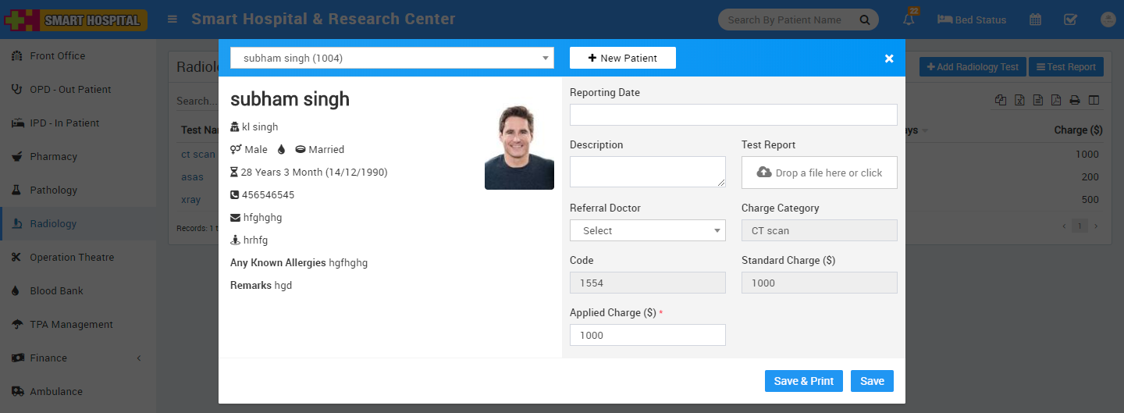This screenshot has height=413, width=1124.
Task: Click the user profile avatar icon
Action: click(x=1108, y=20)
